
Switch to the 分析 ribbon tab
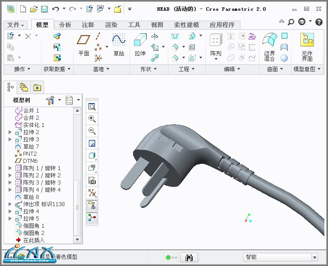(x=65, y=25)
